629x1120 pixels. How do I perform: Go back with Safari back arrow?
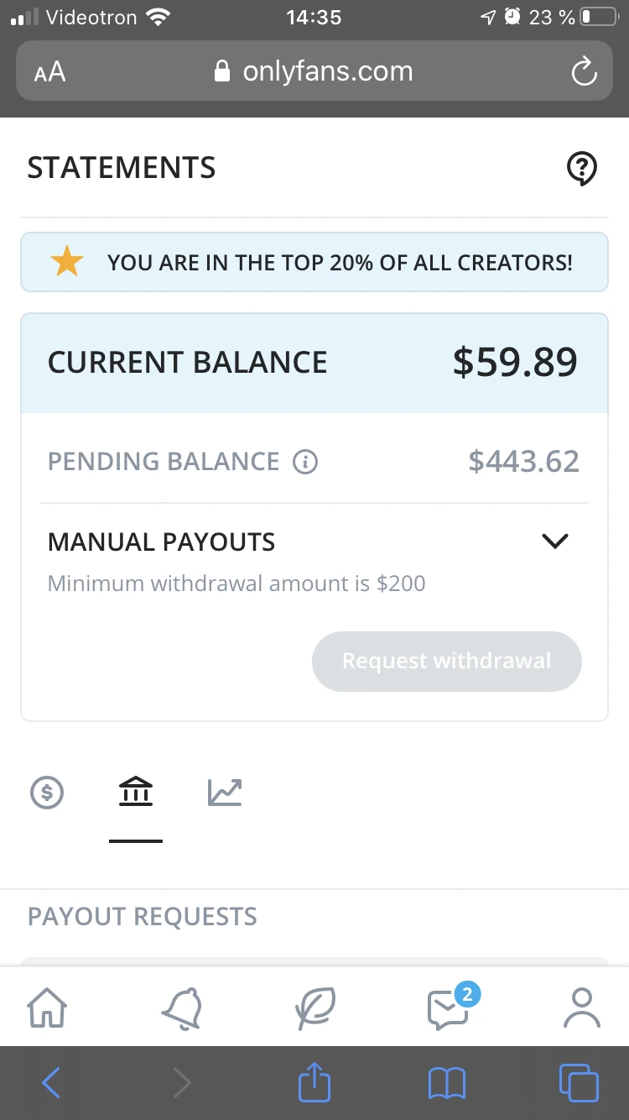[x=51, y=1083]
